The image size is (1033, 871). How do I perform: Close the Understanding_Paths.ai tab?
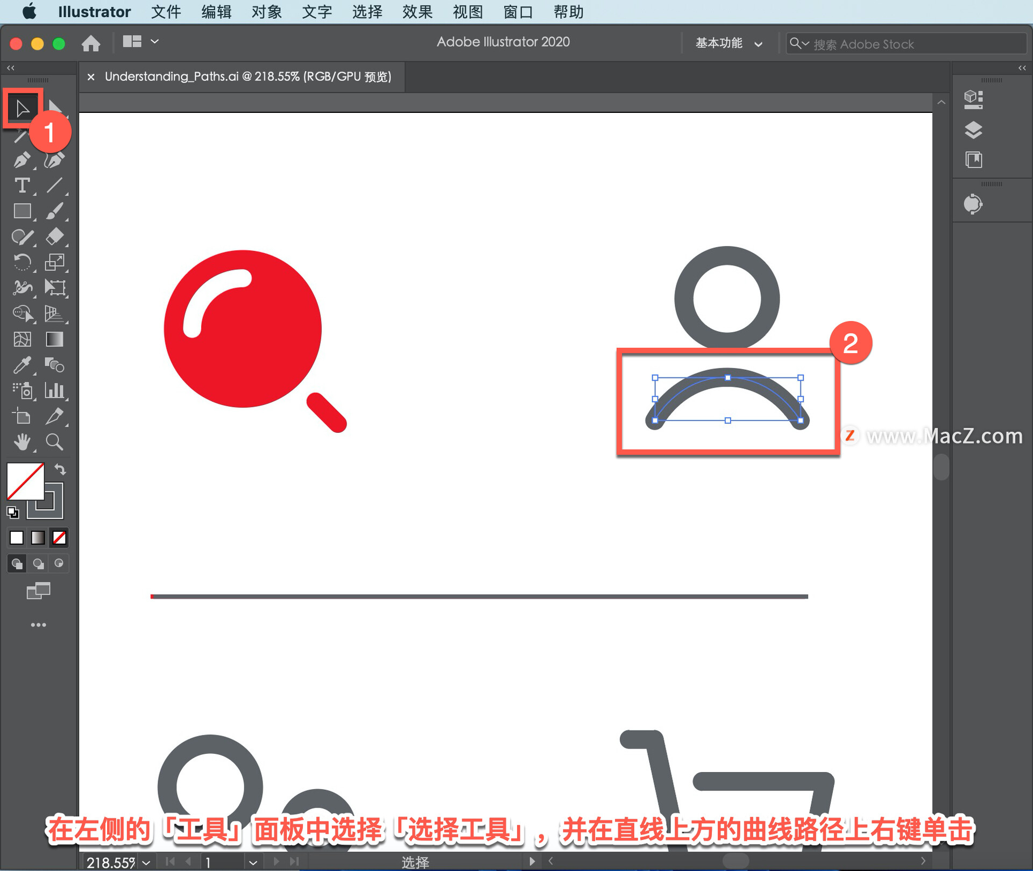tap(91, 77)
